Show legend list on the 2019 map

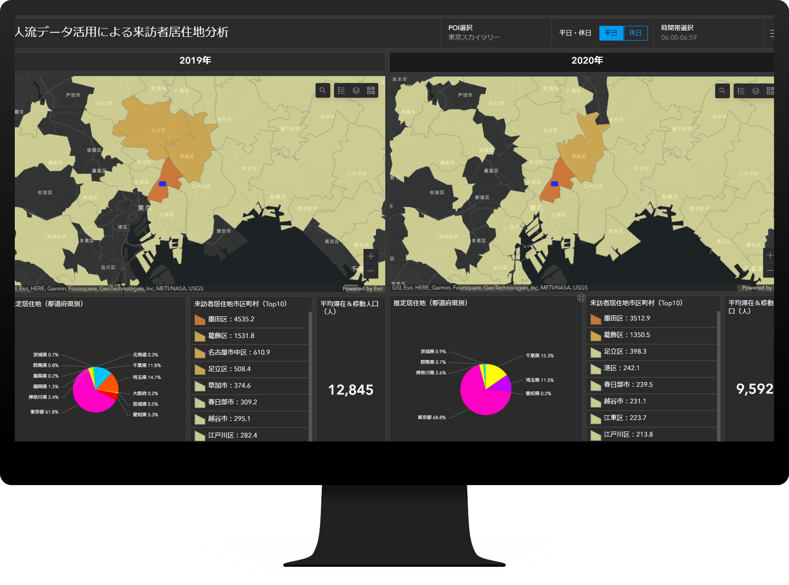(x=342, y=90)
